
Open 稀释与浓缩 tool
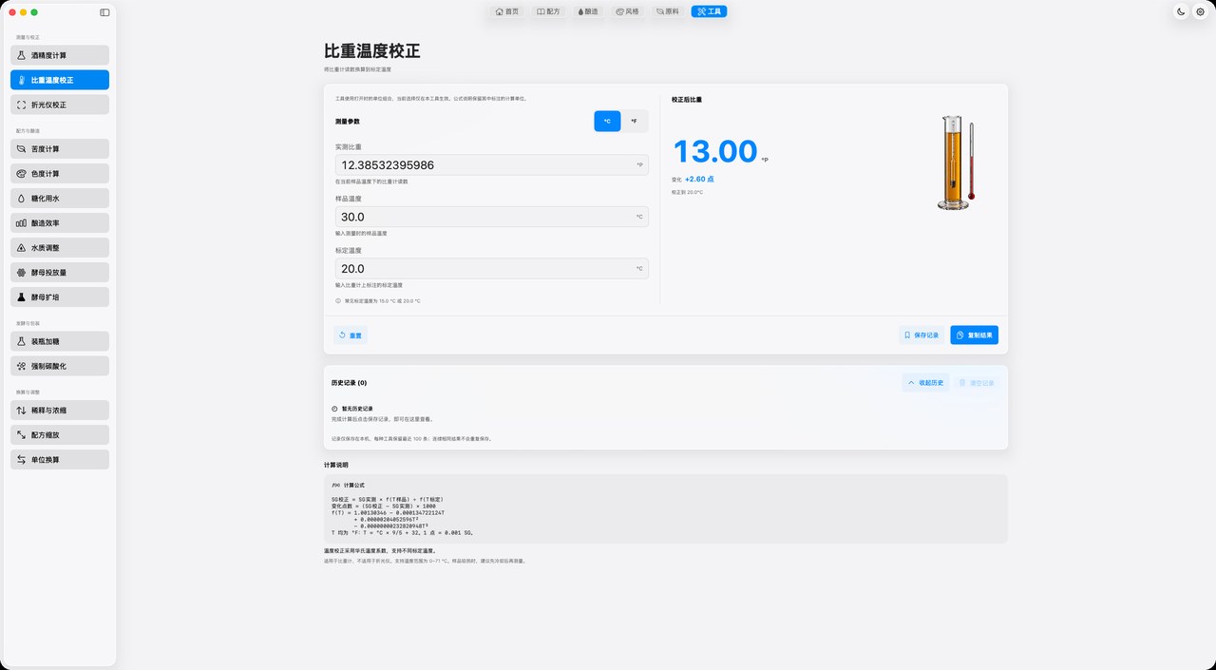60,411
